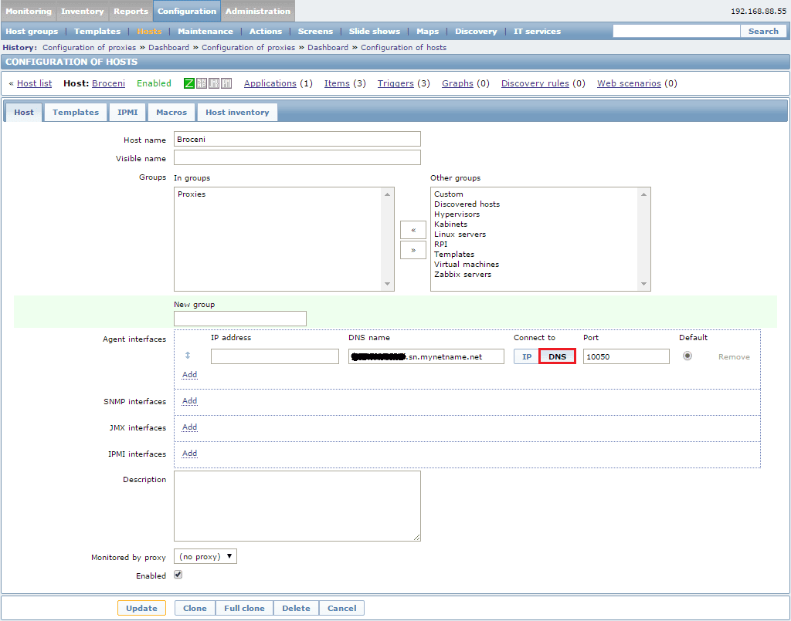
Task: Add an IPMI interface
Action: click(x=190, y=454)
